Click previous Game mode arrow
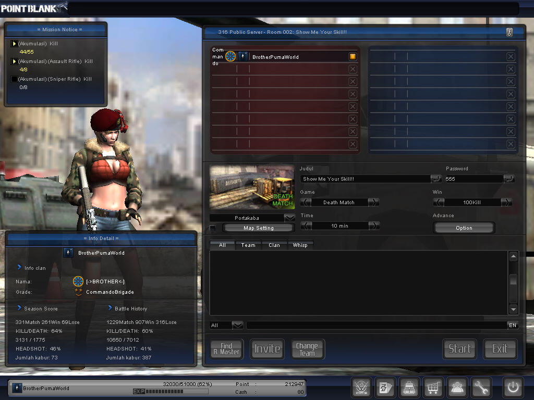The height and width of the screenshot is (400, 534). pos(306,203)
